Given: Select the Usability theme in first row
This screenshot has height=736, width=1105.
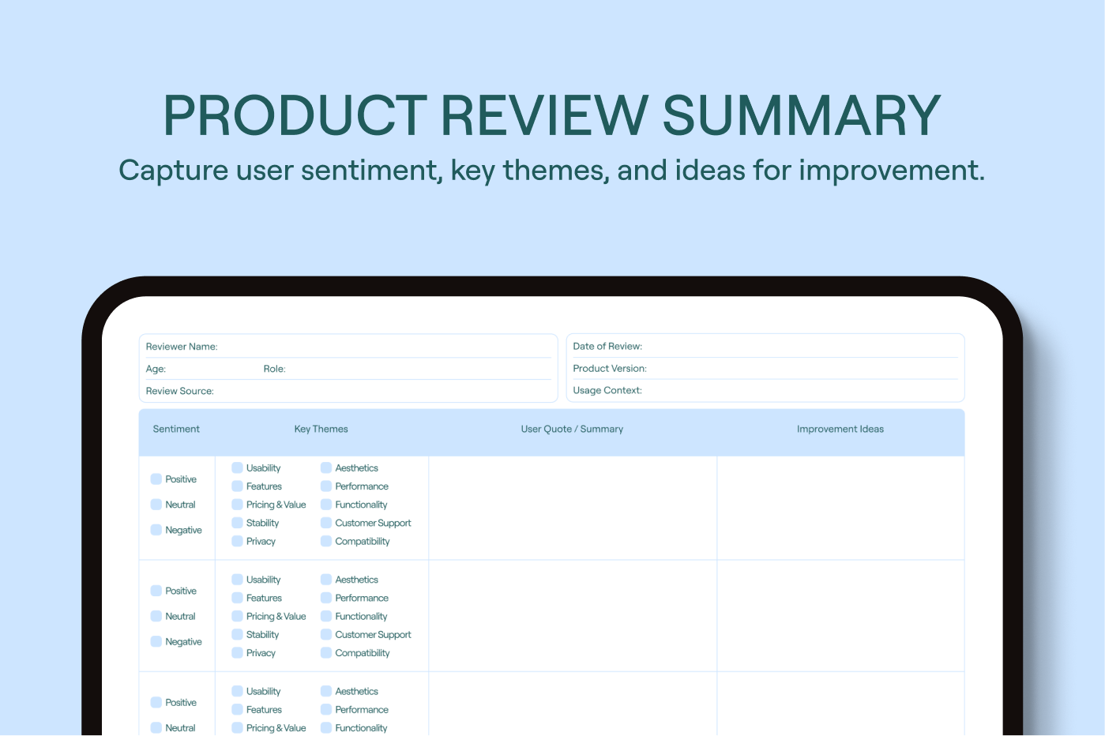Looking at the screenshot, I should [x=237, y=468].
